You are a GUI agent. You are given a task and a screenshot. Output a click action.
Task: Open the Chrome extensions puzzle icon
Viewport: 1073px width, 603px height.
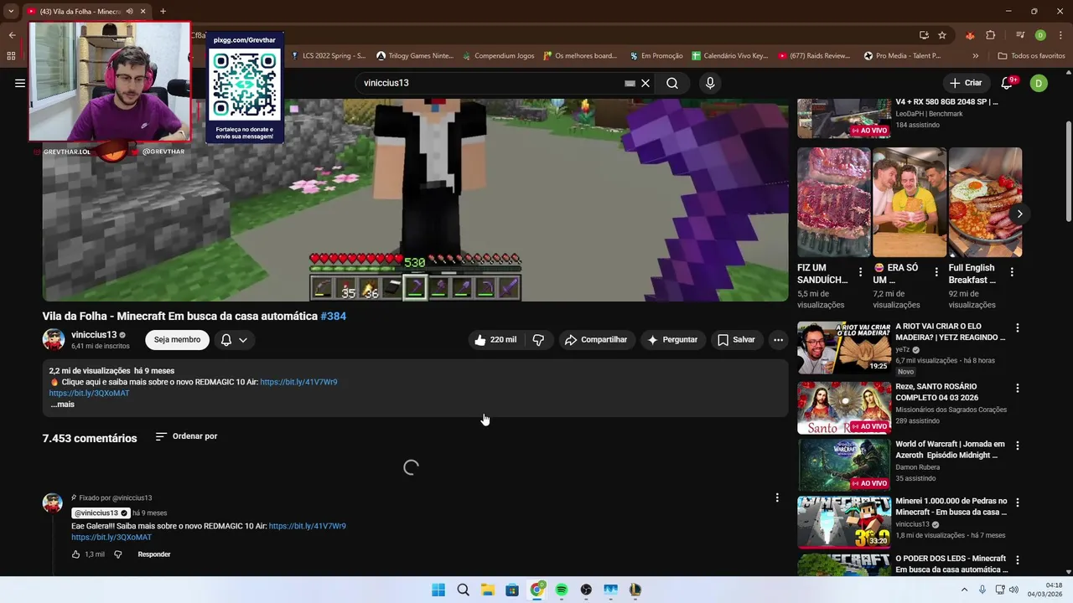click(x=991, y=35)
